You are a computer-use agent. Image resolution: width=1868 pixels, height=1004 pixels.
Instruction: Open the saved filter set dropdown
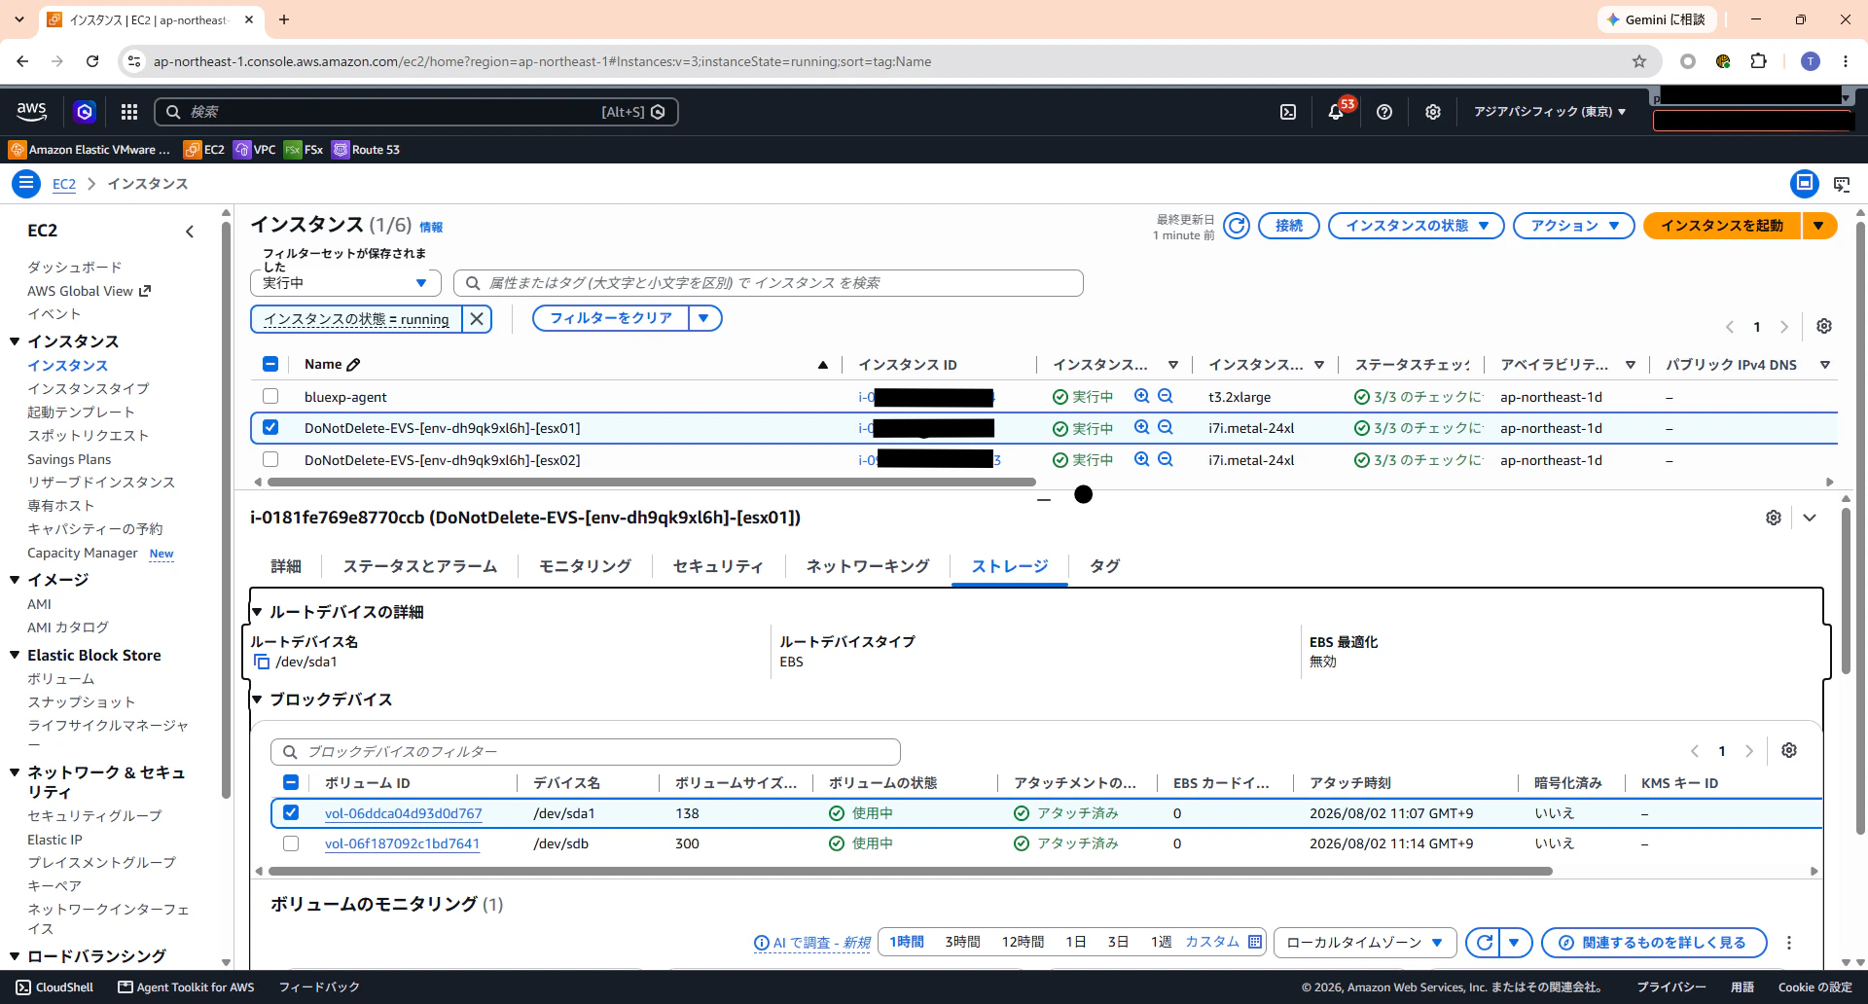(x=345, y=283)
